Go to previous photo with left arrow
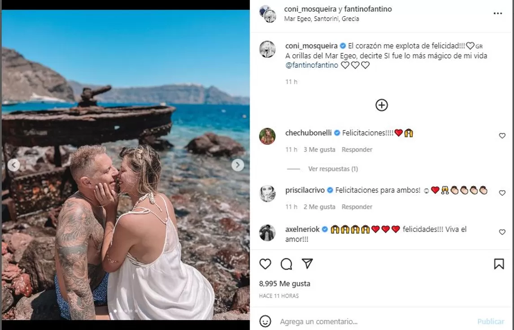Image resolution: width=514 pixels, height=330 pixels. click(13, 165)
